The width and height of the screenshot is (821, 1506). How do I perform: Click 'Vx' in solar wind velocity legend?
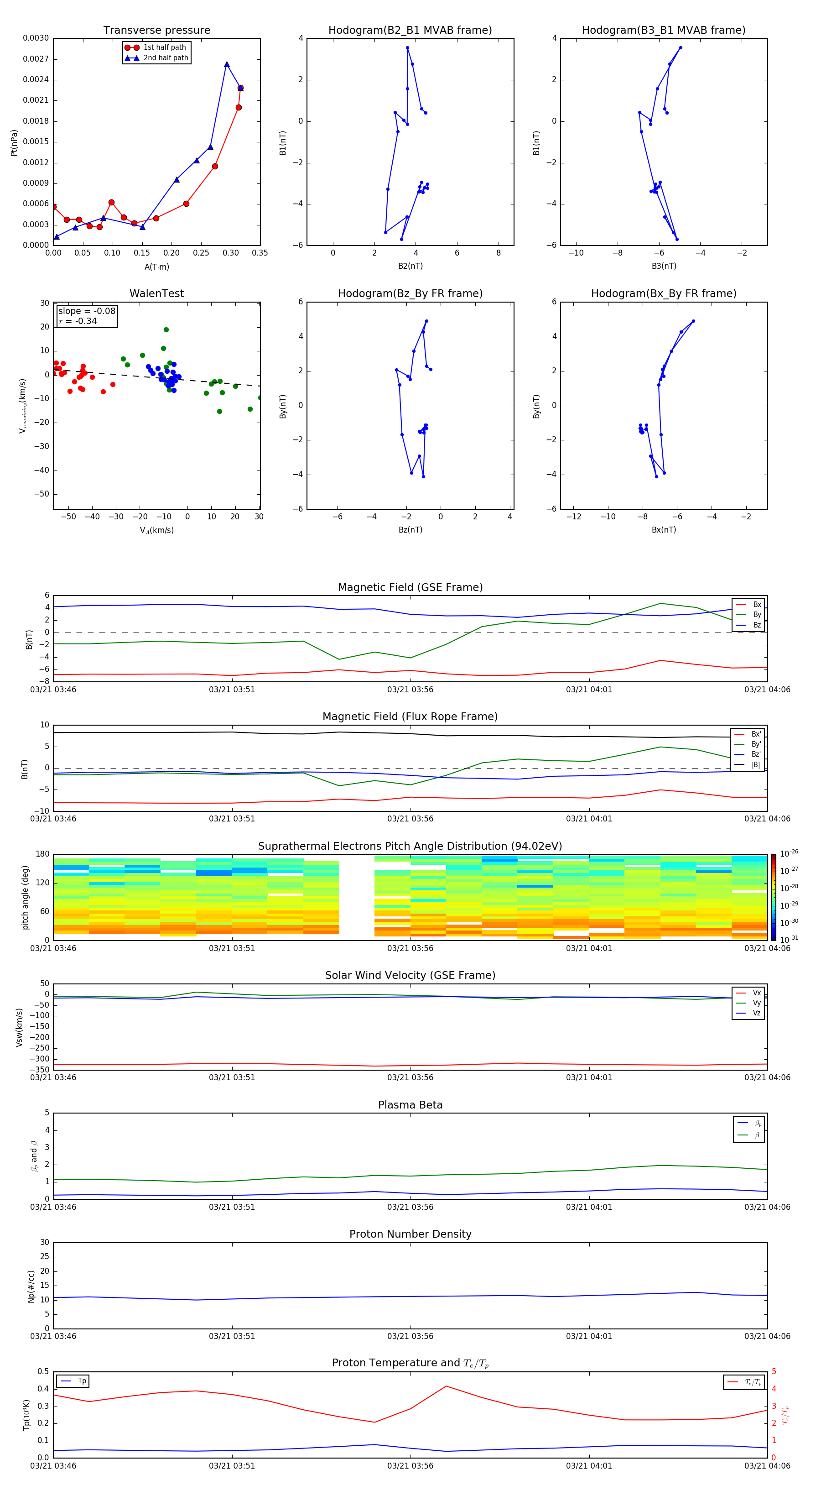coord(749,993)
